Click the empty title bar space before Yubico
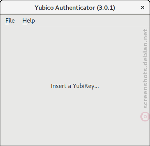The height and width of the screenshot is (146, 150). coord(17,7)
